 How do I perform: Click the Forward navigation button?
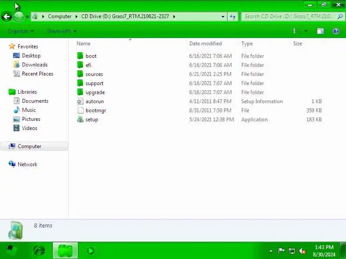coord(19,16)
